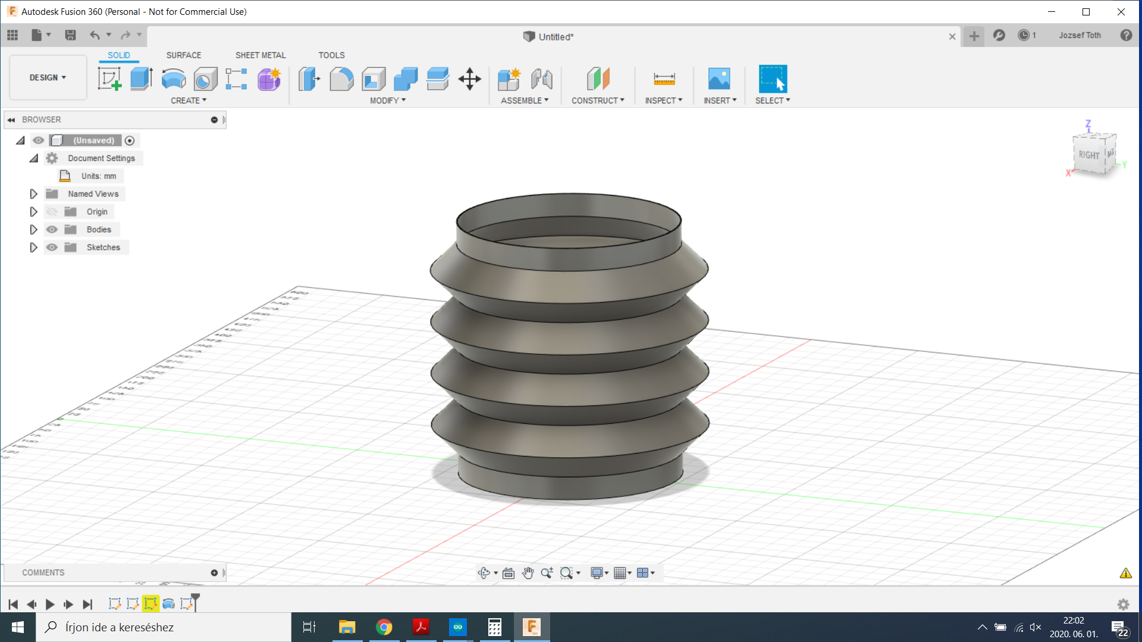The image size is (1142, 642).
Task: Show the Origin folder via eye icon
Action: tap(52, 212)
